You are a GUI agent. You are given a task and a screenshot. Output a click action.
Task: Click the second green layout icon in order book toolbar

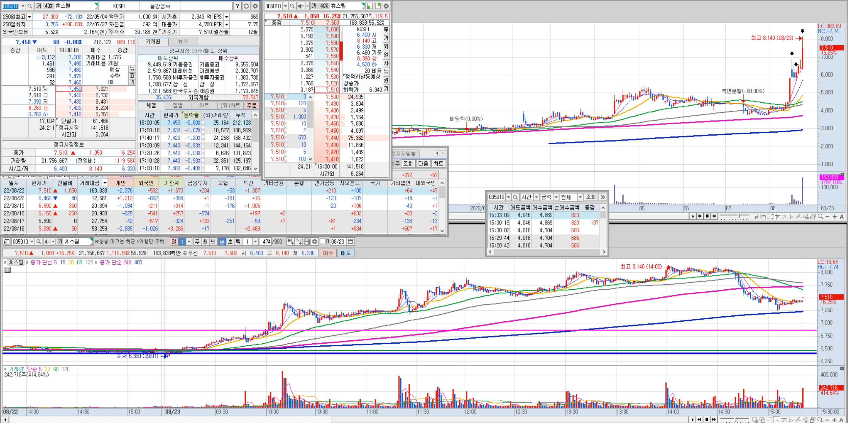378,6
